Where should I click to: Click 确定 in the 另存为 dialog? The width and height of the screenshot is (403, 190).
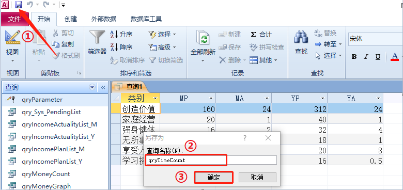pyautogui.click(x=213, y=177)
